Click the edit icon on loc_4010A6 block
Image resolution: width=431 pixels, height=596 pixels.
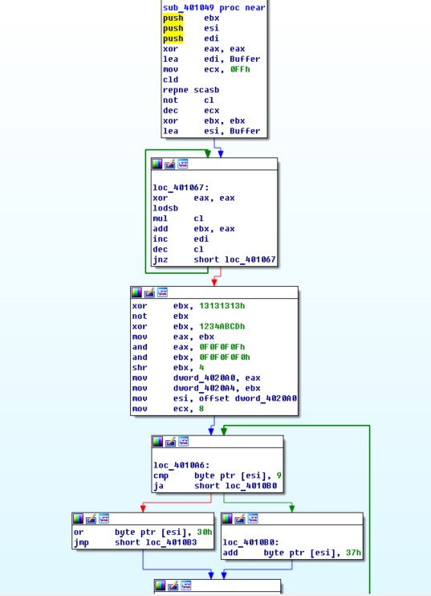tap(170, 442)
